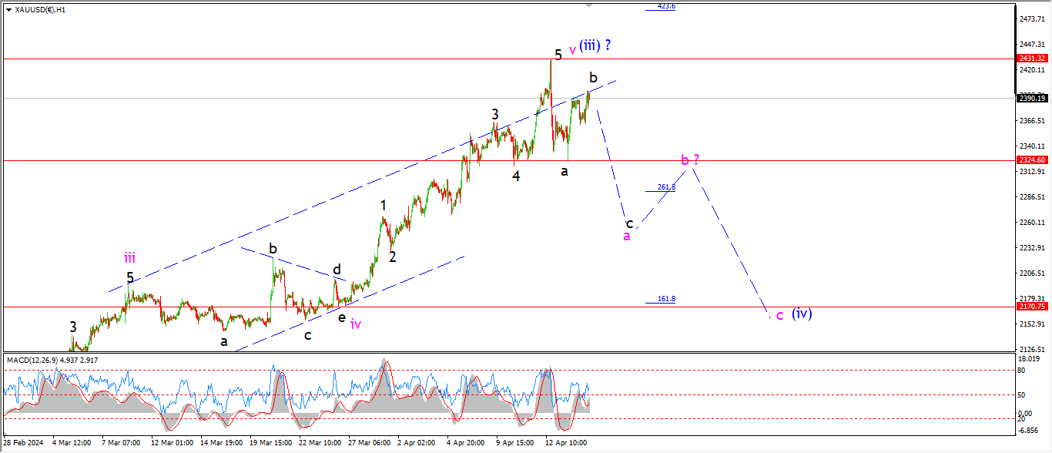Select the 423.6 Fibonacci level label
The height and width of the screenshot is (453, 1052).
tap(666, 6)
